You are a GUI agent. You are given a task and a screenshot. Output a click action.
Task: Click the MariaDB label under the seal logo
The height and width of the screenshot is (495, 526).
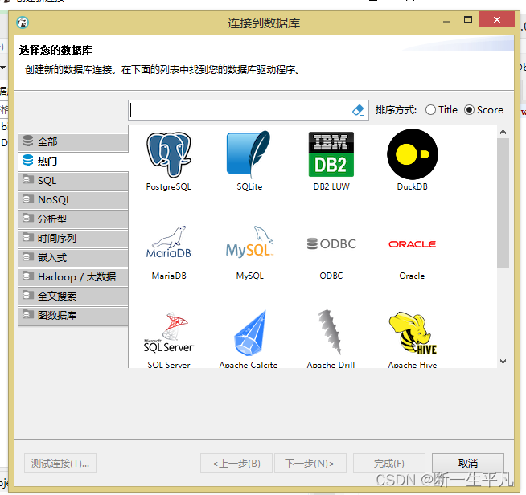[x=169, y=276]
